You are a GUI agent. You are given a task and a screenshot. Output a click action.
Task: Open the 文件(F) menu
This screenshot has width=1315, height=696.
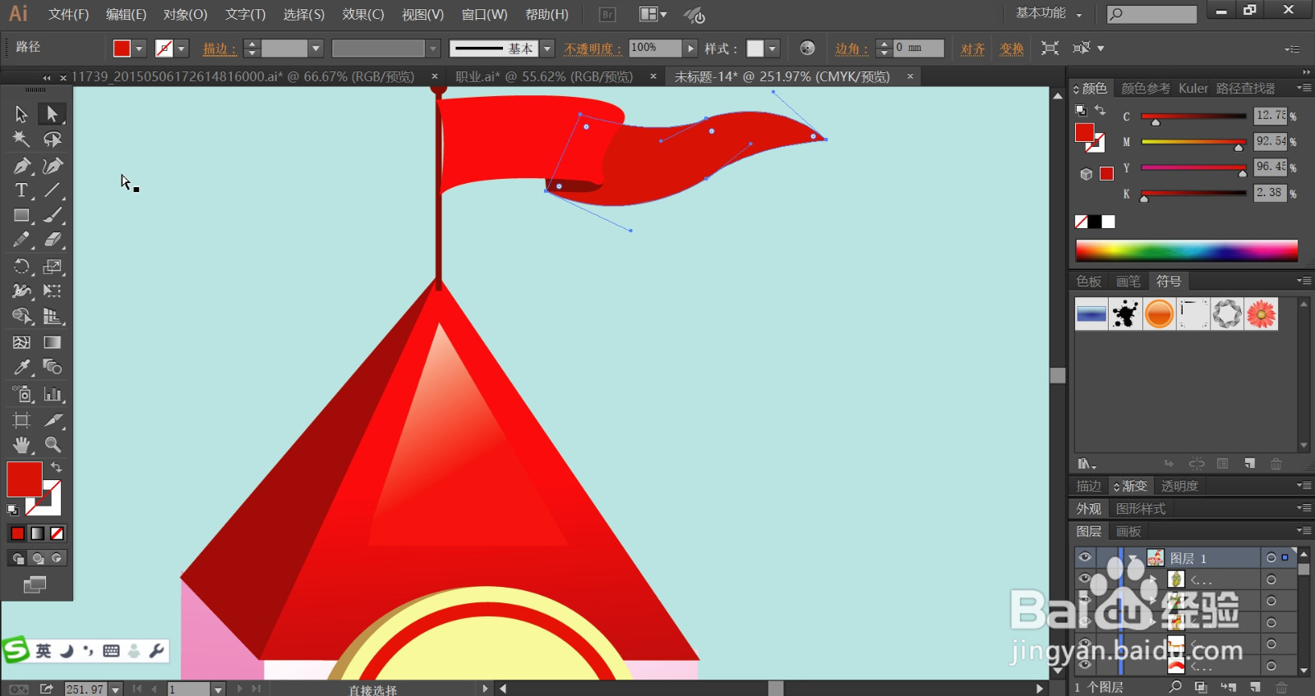point(68,15)
